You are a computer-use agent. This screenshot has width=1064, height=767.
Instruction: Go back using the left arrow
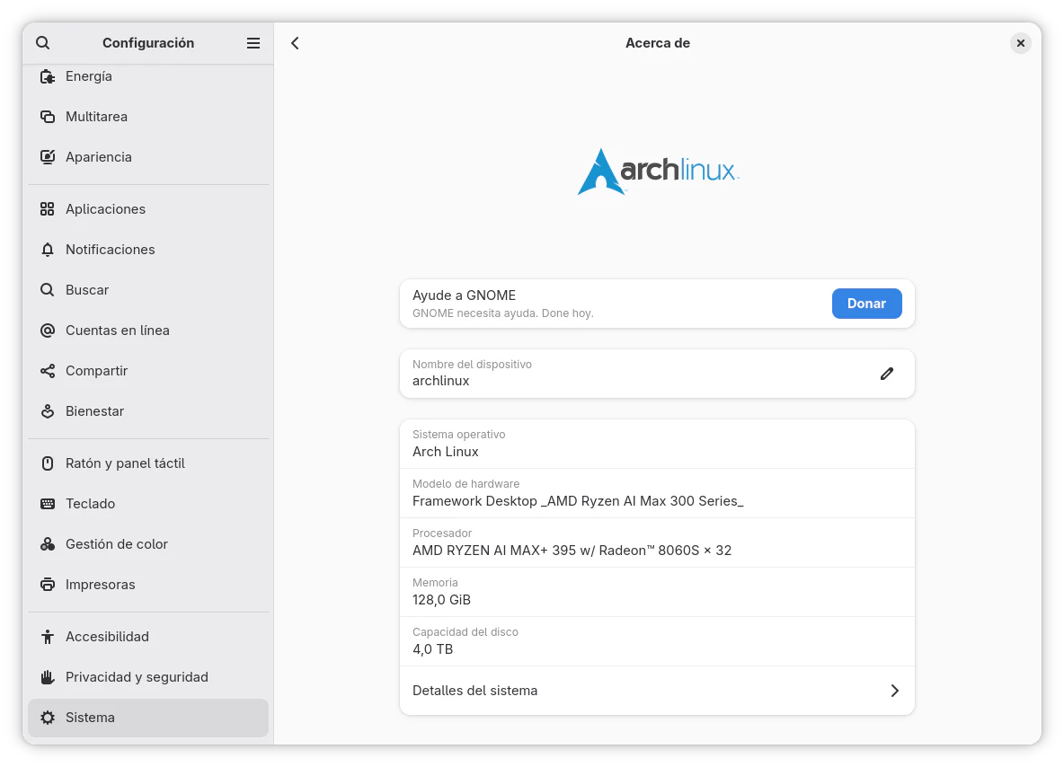coord(295,43)
